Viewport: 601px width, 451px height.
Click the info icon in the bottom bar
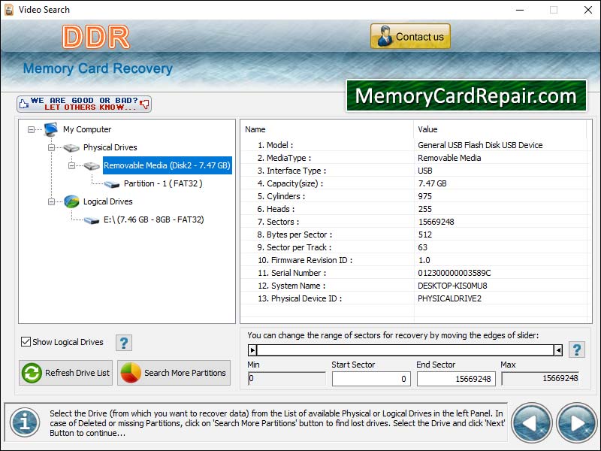click(x=25, y=422)
